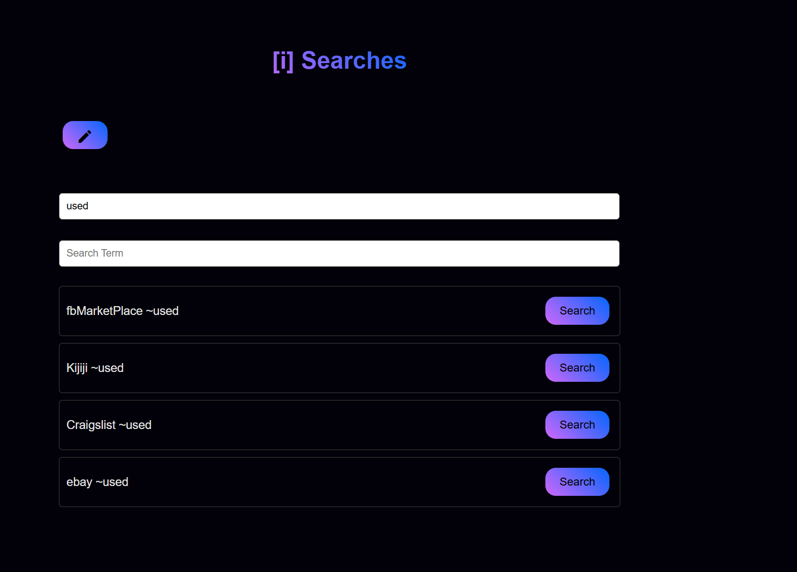This screenshot has height=572, width=797.
Task: Click Search button in Kijiji row
Action: pyautogui.click(x=577, y=368)
